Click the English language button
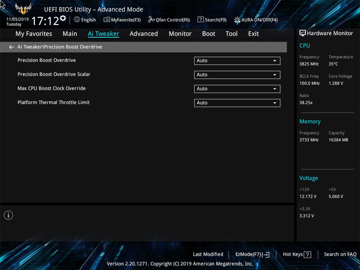This screenshot has height=270, width=360. (85, 19)
